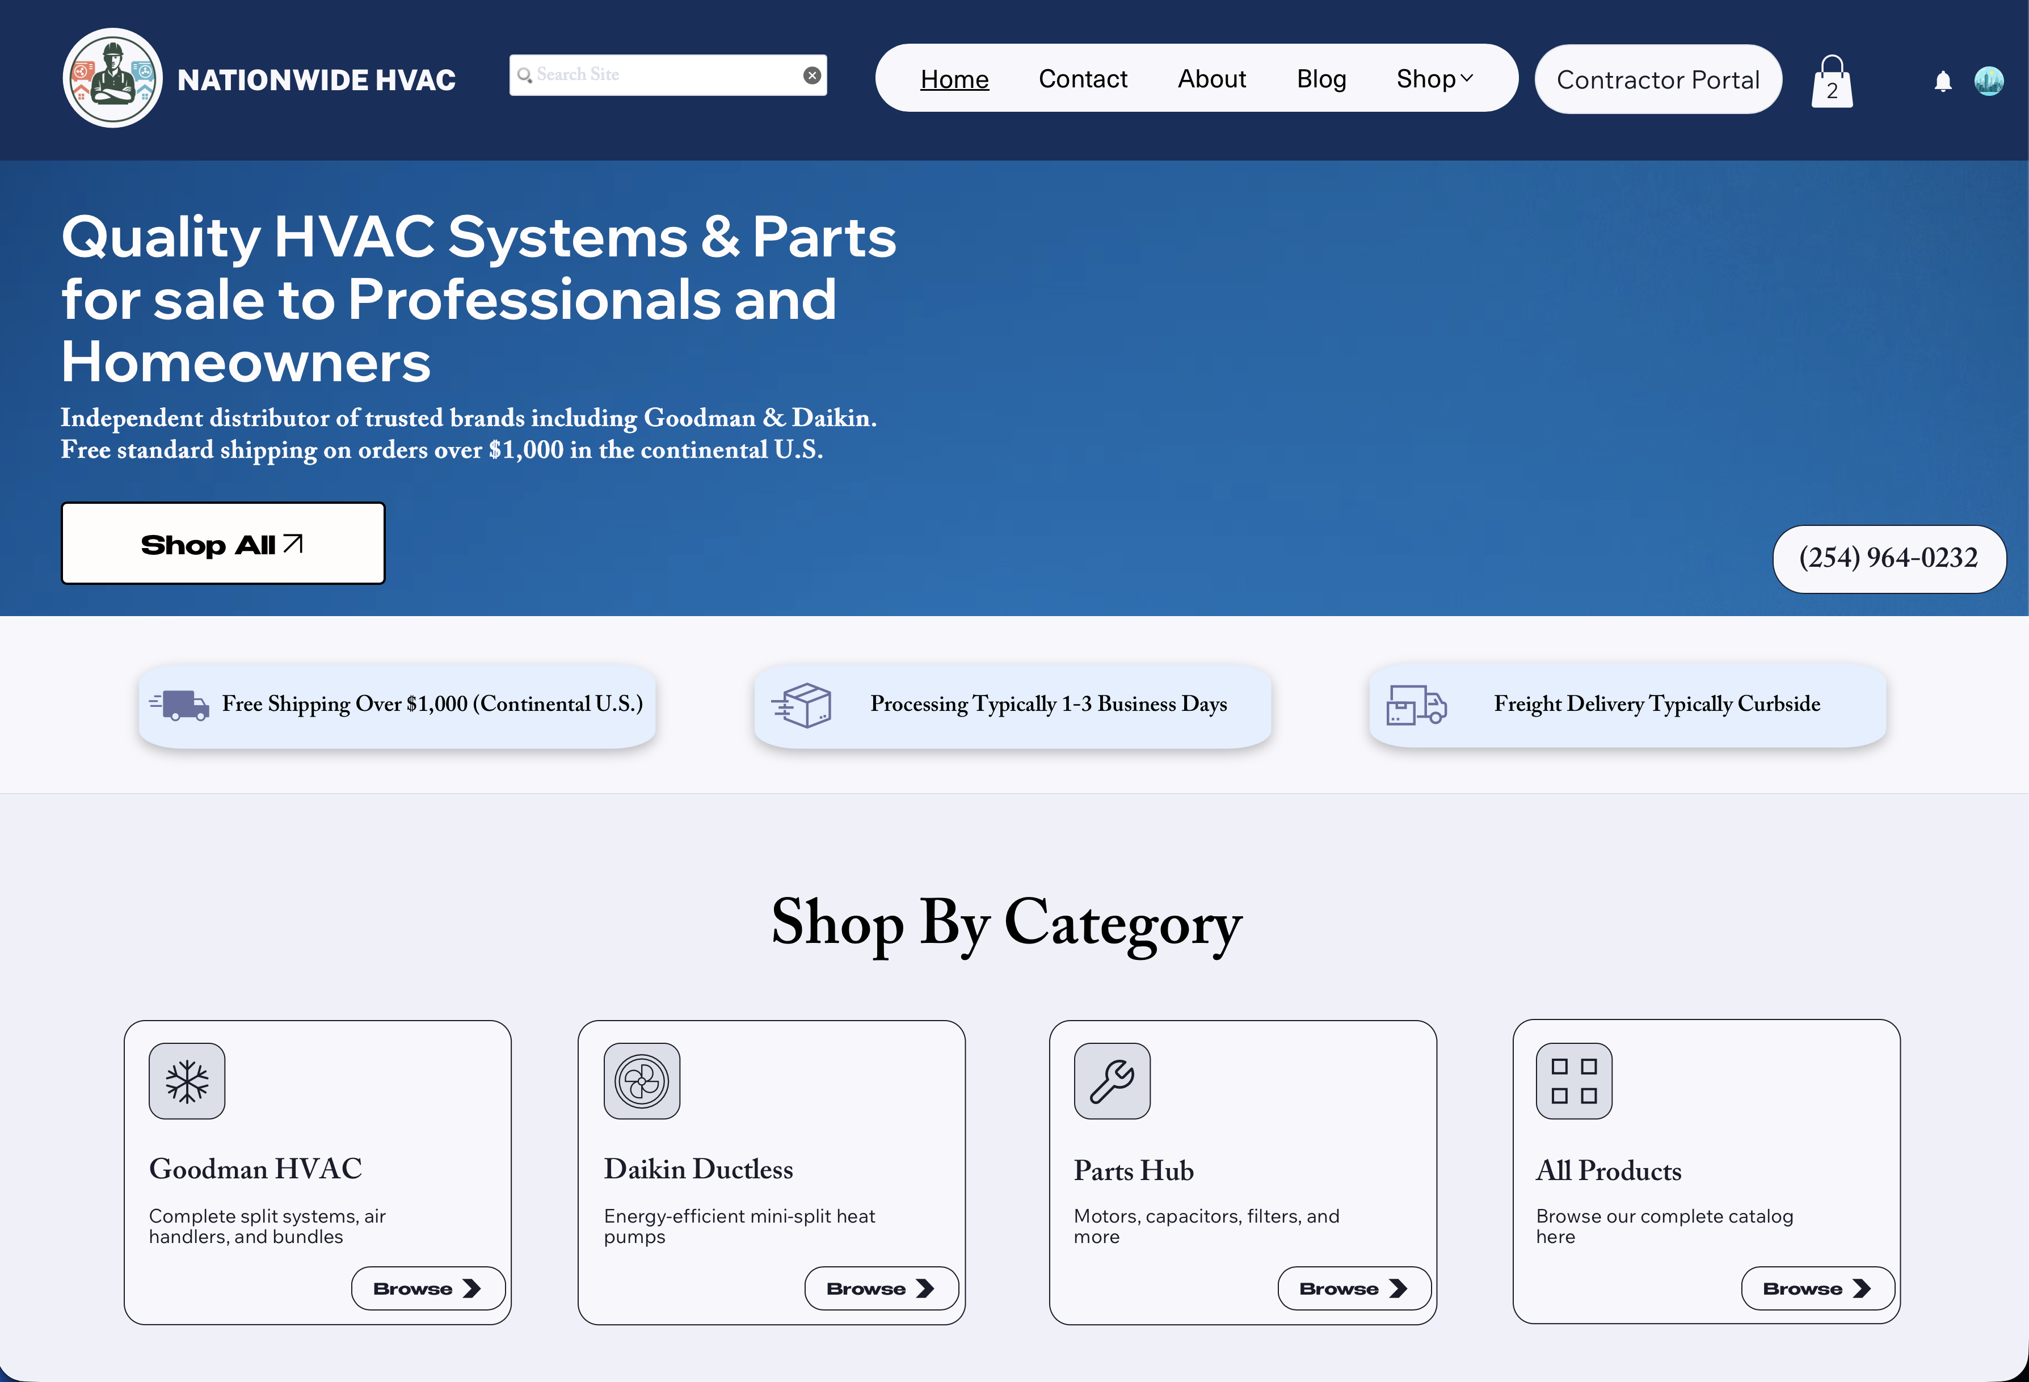
Task: Open the Contractor Portal
Action: click(1657, 79)
